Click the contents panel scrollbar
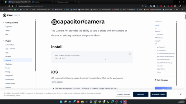Viewport: 186px width, 104px height. [x=176, y=54]
